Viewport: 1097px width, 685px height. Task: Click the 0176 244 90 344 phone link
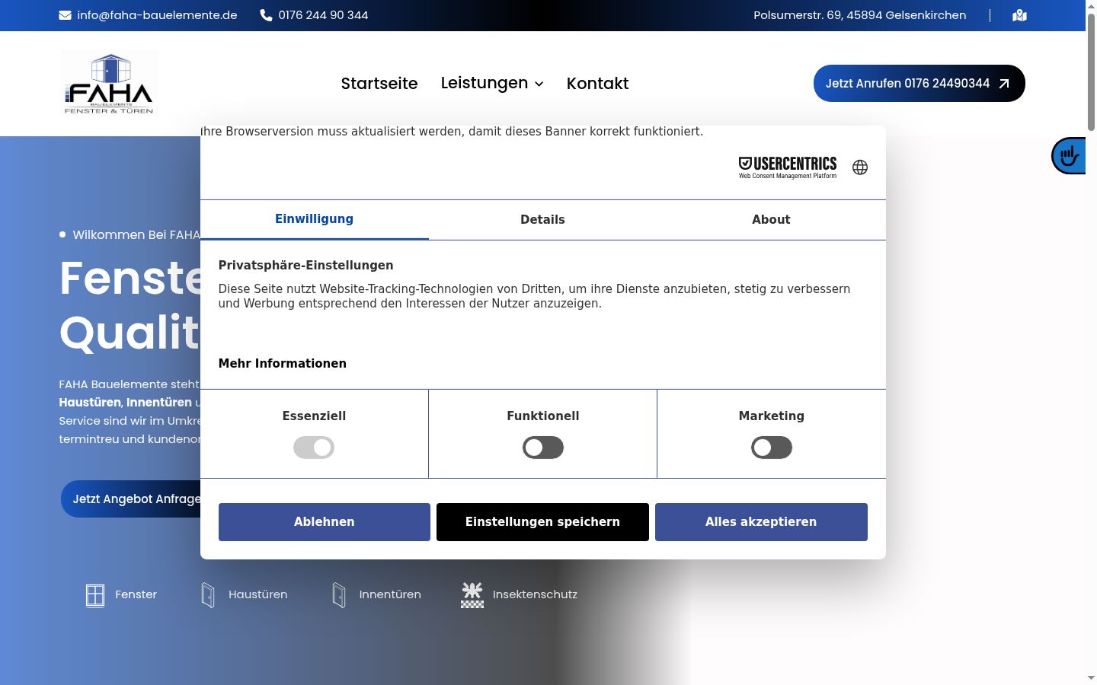pyautogui.click(x=323, y=15)
